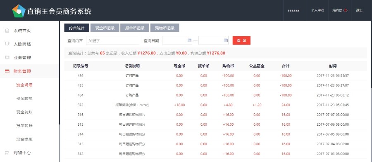Click record number 313

pos(81,144)
